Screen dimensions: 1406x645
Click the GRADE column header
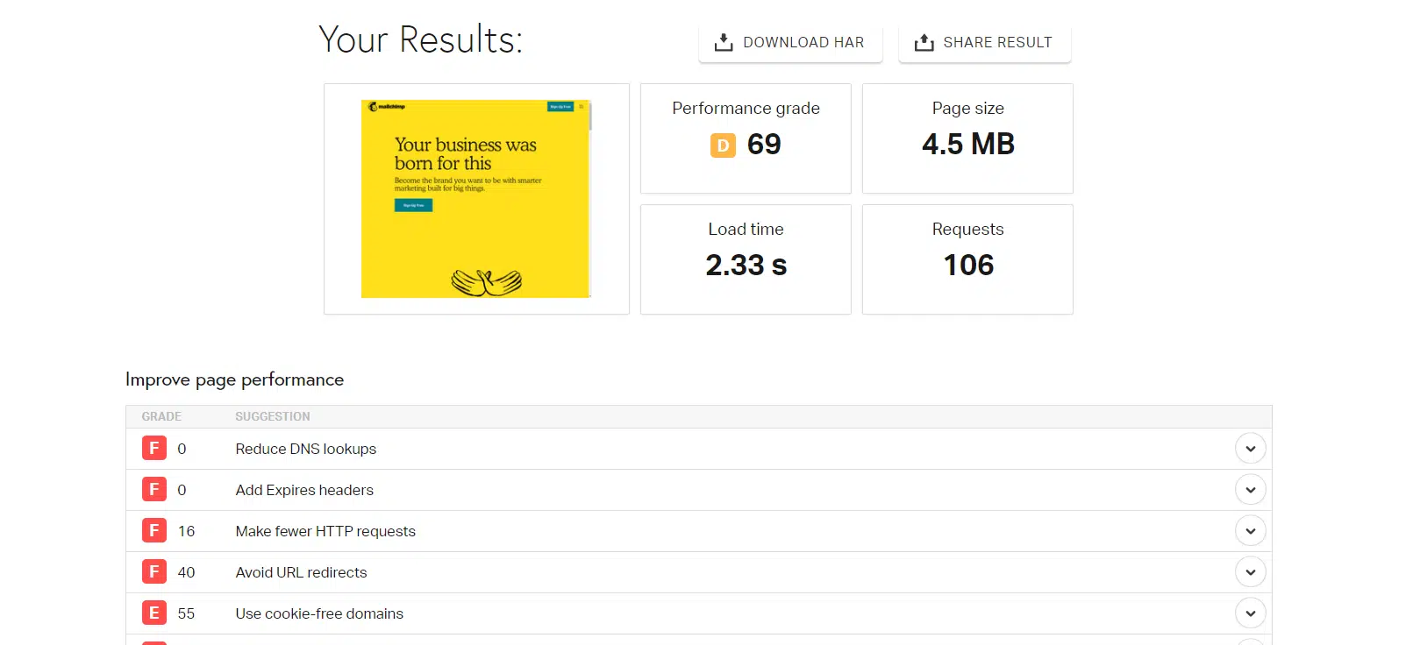161,416
